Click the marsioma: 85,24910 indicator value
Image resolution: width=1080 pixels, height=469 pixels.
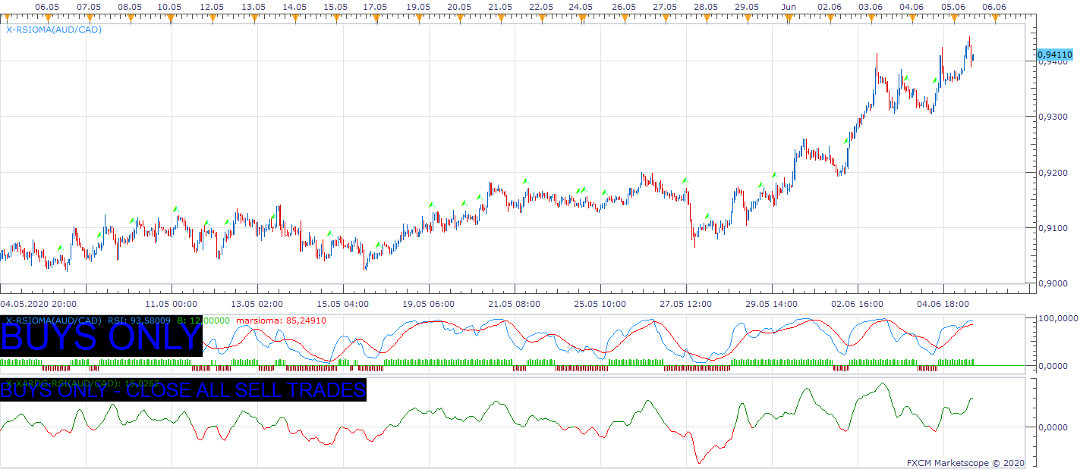pos(281,320)
